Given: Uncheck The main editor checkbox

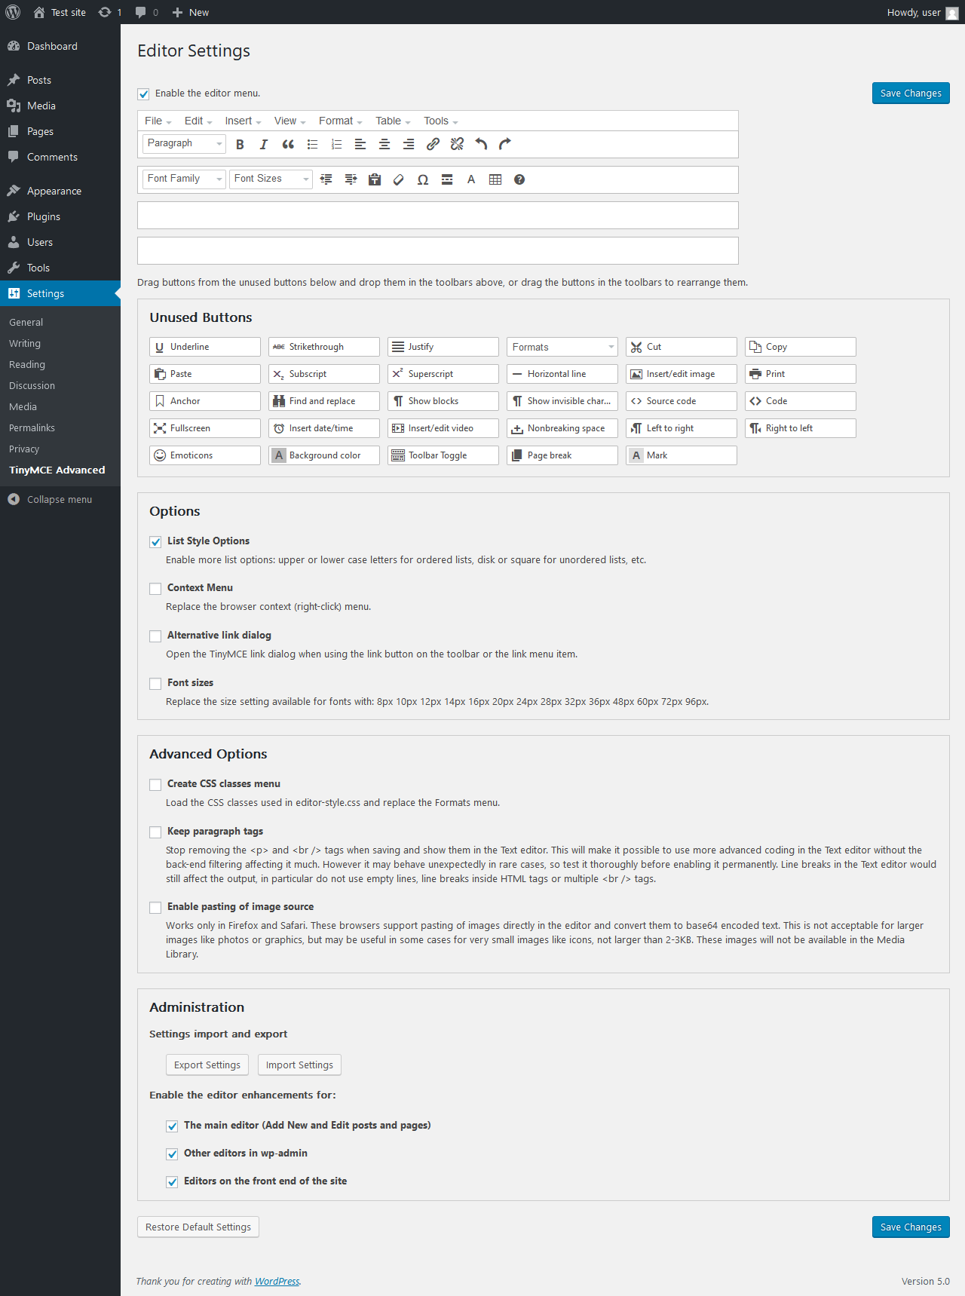Looking at the screenshot, I should [x=172, y=1126].
